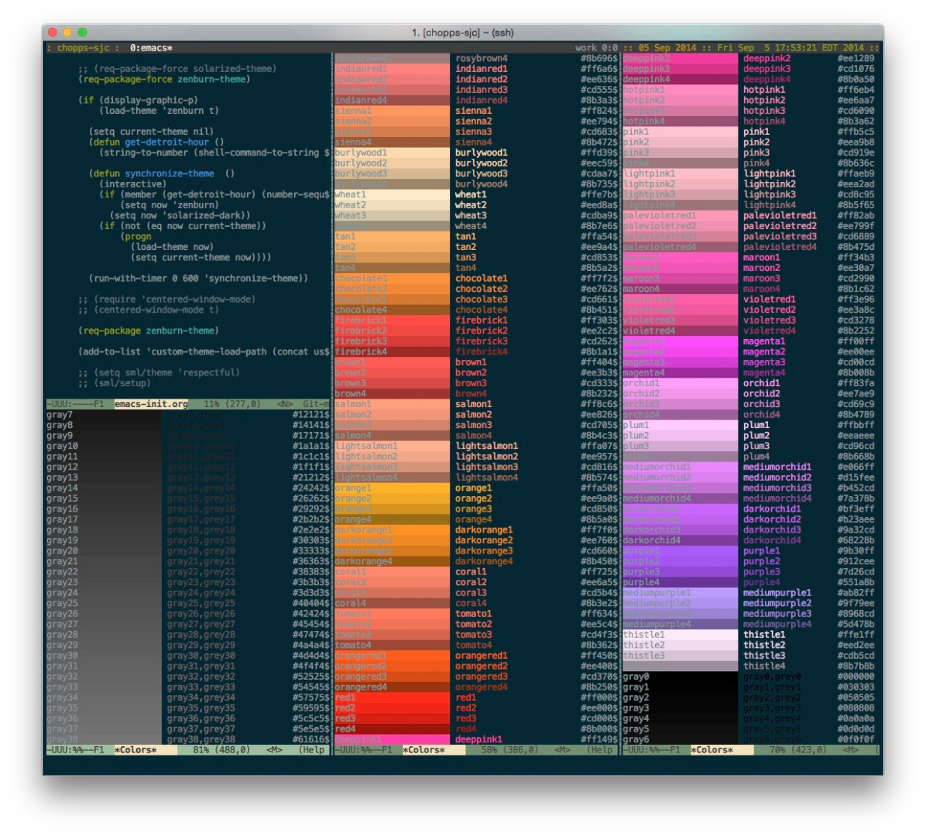Click the hex value '#000000'
The width and height of the screenshot is (926, 836).
click(856, 677)
